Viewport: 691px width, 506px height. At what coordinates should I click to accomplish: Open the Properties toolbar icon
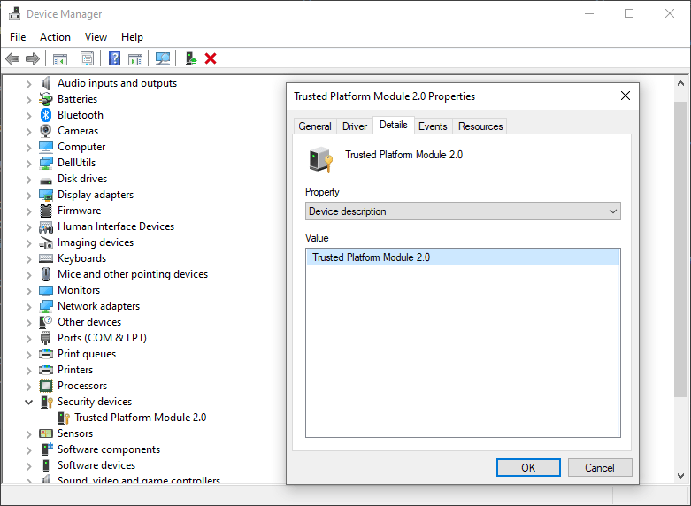[x=88, y=58]
